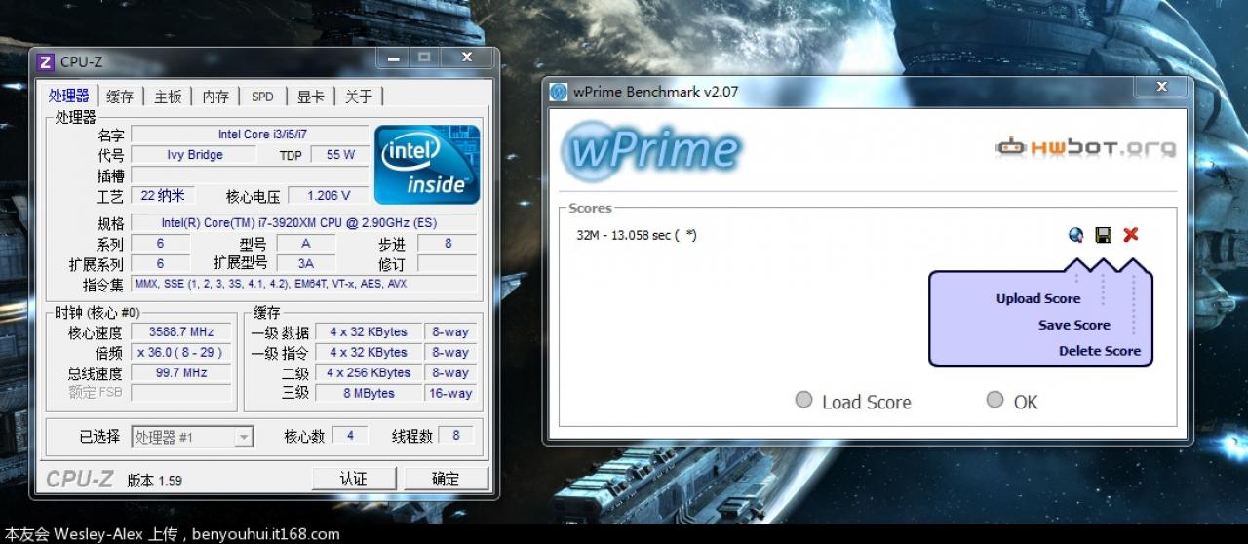Click the i7-3920XM specification field

click(x=304, y=223)
